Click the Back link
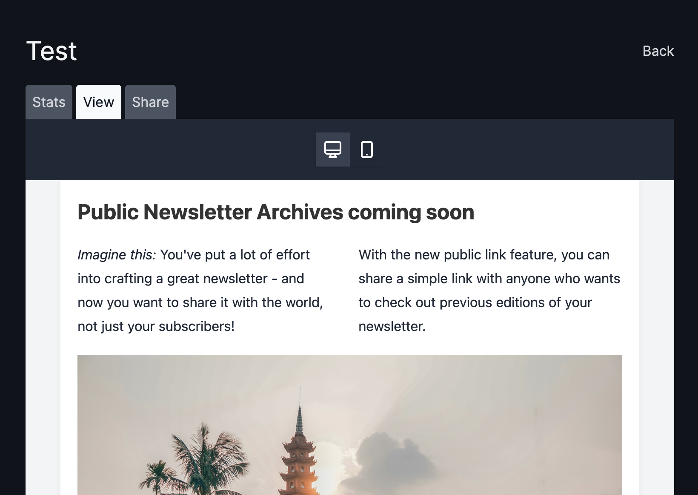The image size is (698, 495). [658, 51]
